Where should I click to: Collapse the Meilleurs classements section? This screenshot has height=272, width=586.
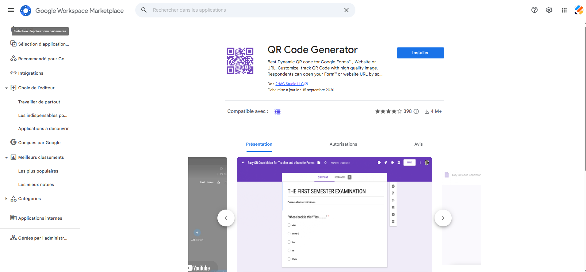pos(6,158)
